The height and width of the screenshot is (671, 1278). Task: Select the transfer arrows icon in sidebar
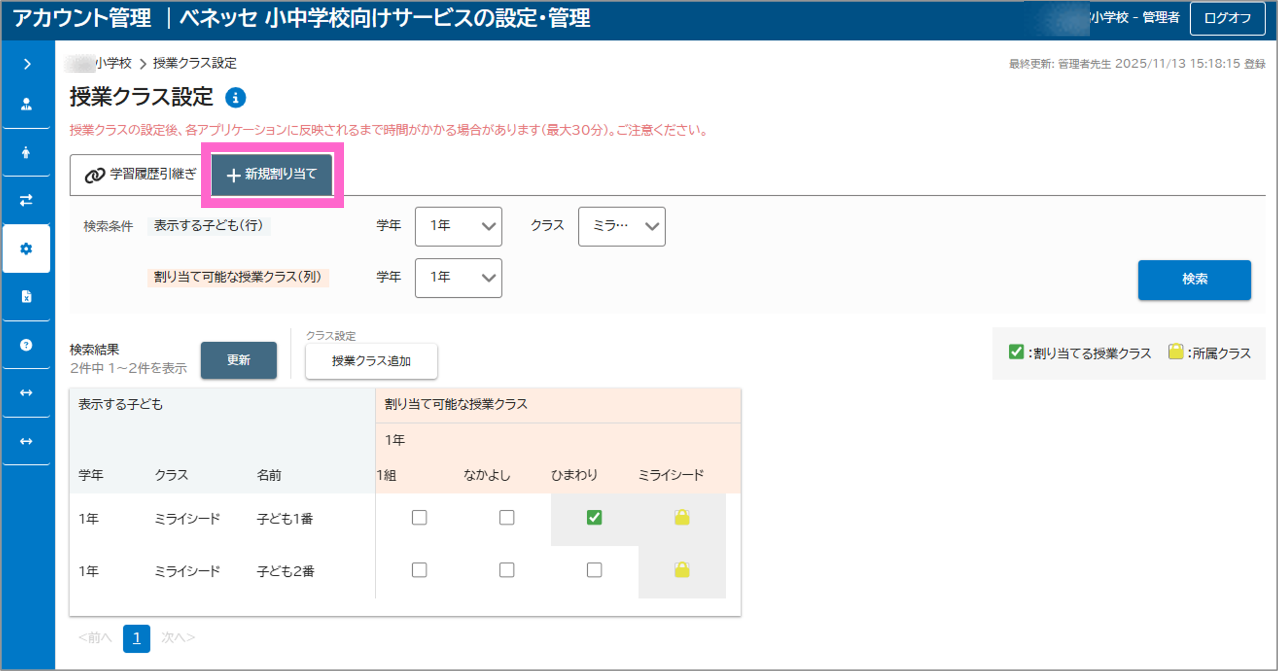(x=26, y=200)
